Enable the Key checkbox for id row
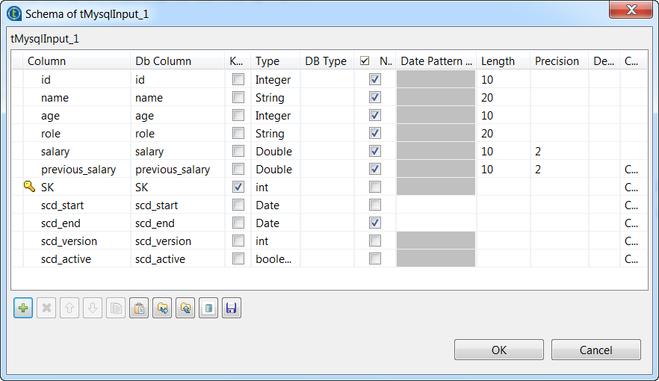This screenshot has height=381, width=659. [x=238, y=79]
